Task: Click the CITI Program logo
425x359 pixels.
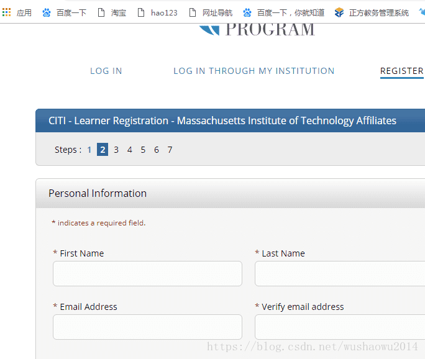Action: pos(257,30)
